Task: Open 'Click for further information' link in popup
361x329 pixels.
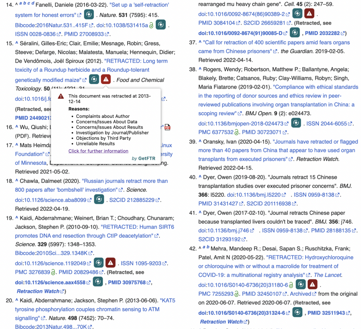Action: pyautogui.click(x=98, y=151)
